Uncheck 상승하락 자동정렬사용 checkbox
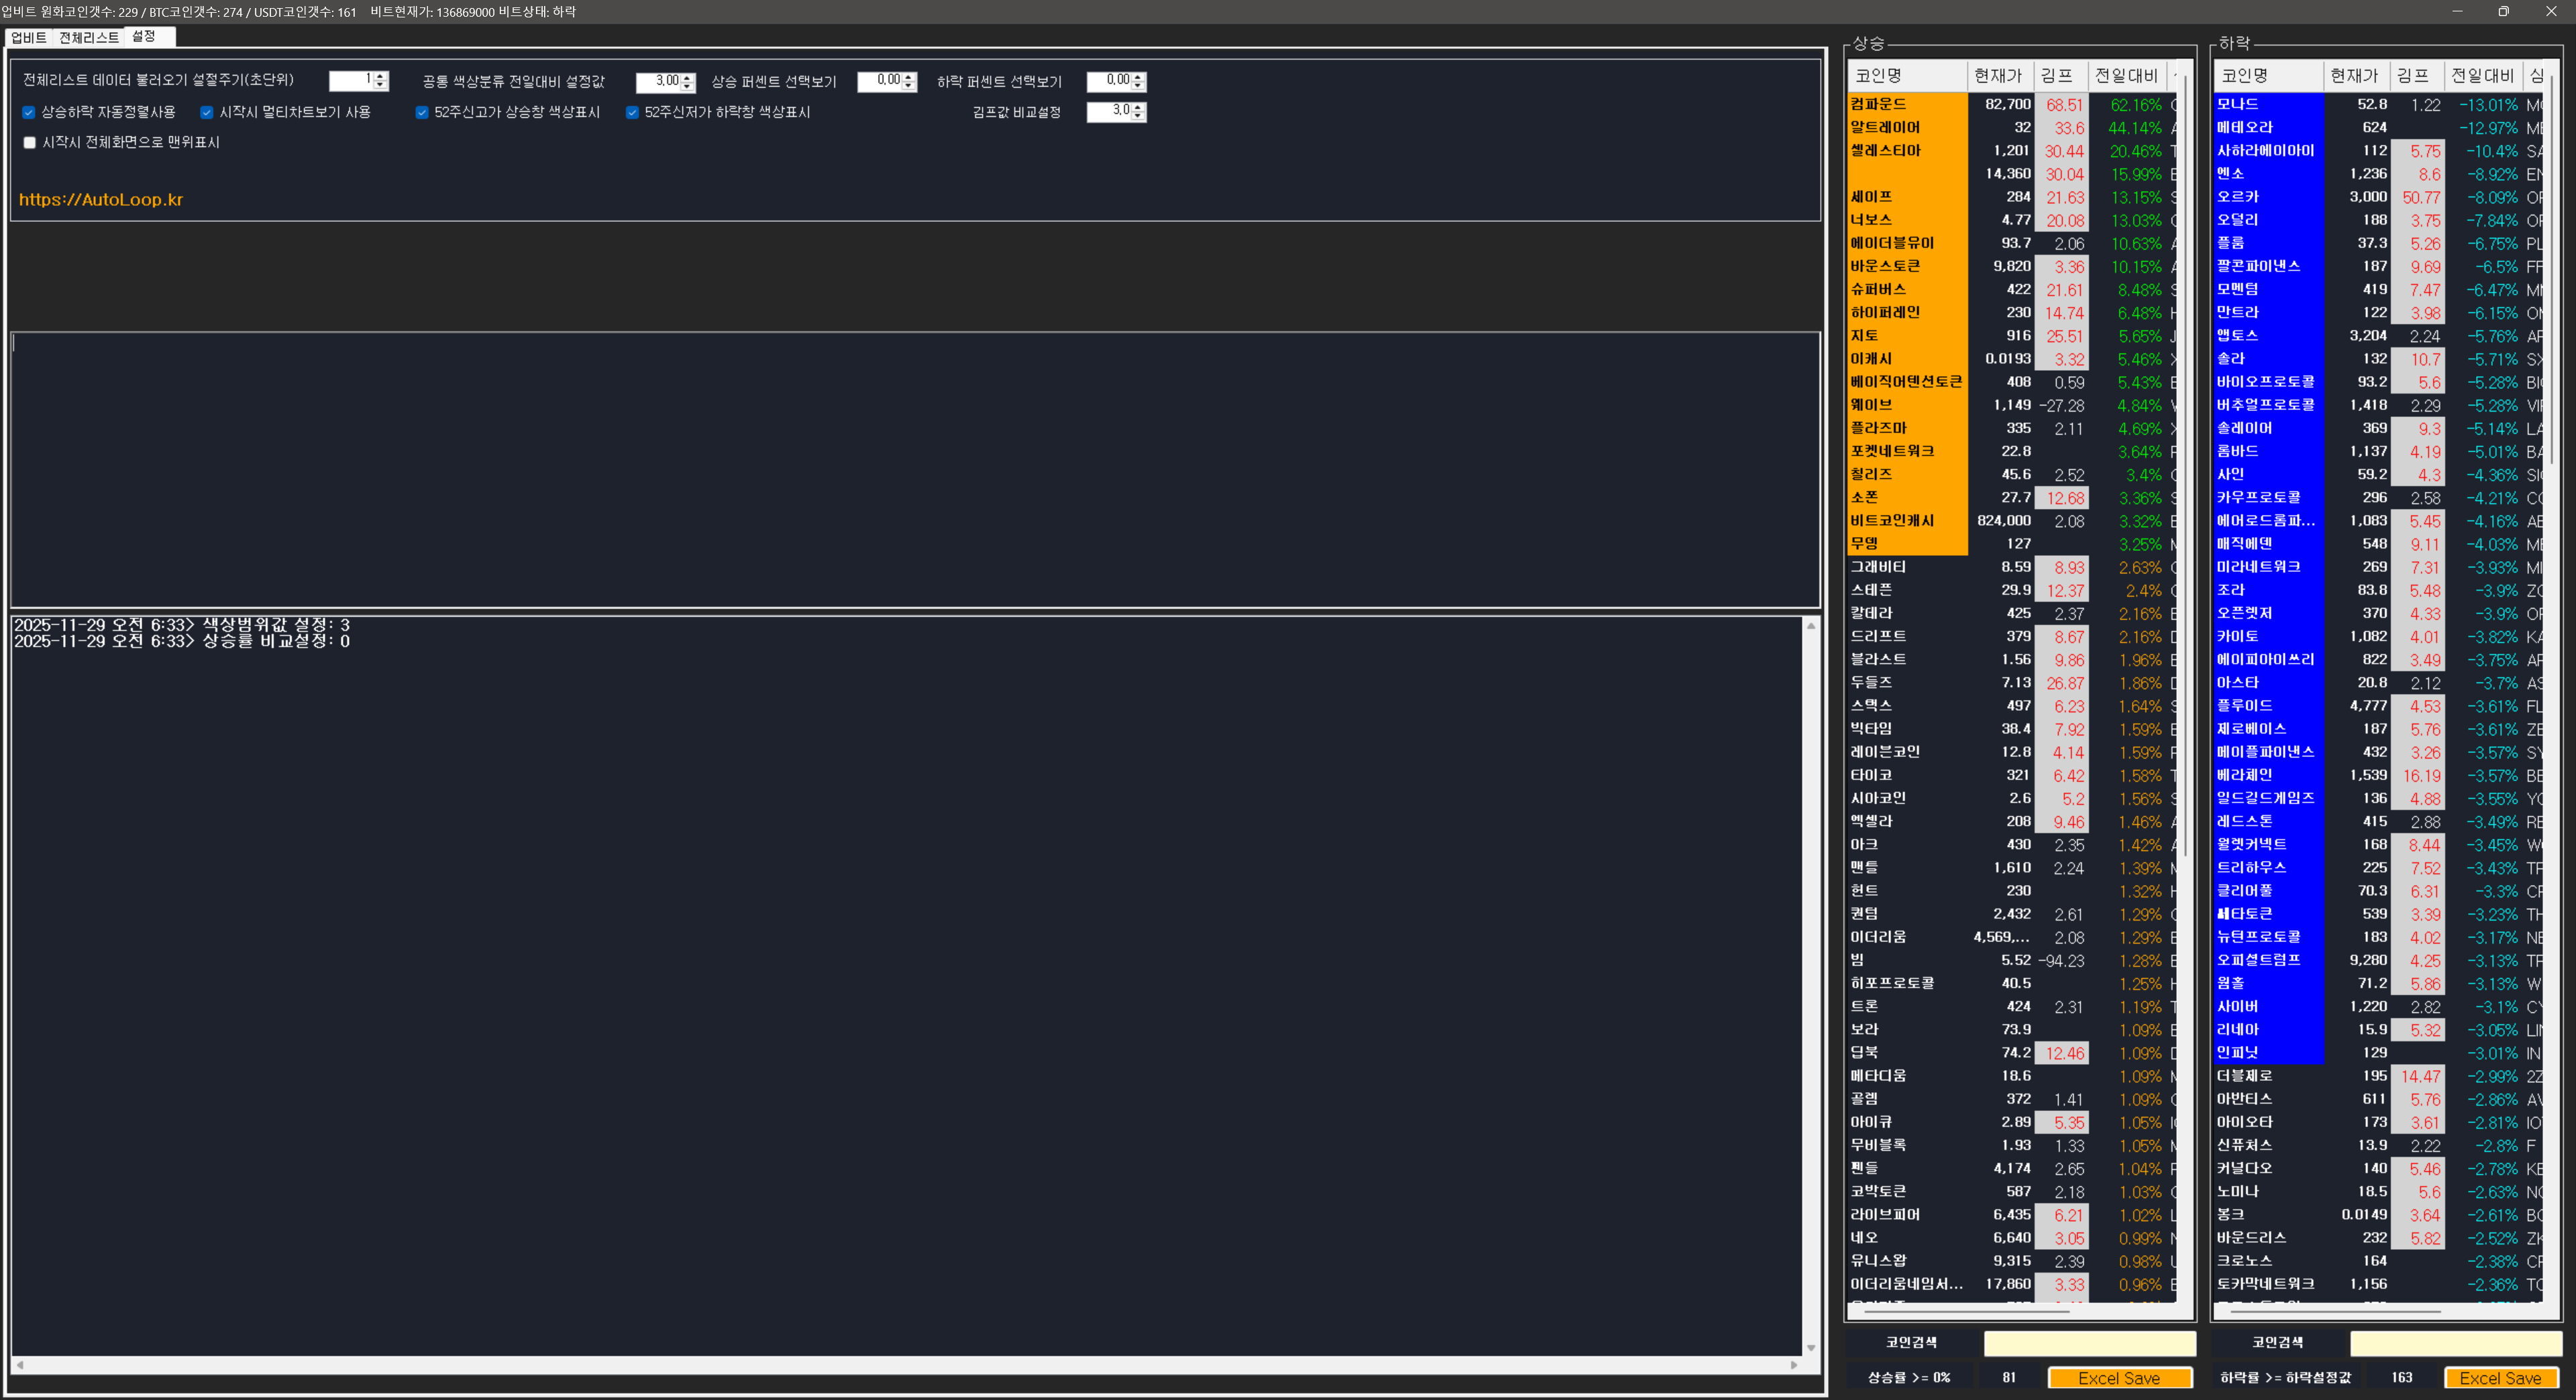2576x1400 pixels. (29, 112)
